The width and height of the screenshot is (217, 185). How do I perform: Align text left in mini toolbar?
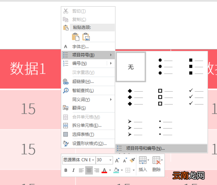click(81, 170)
